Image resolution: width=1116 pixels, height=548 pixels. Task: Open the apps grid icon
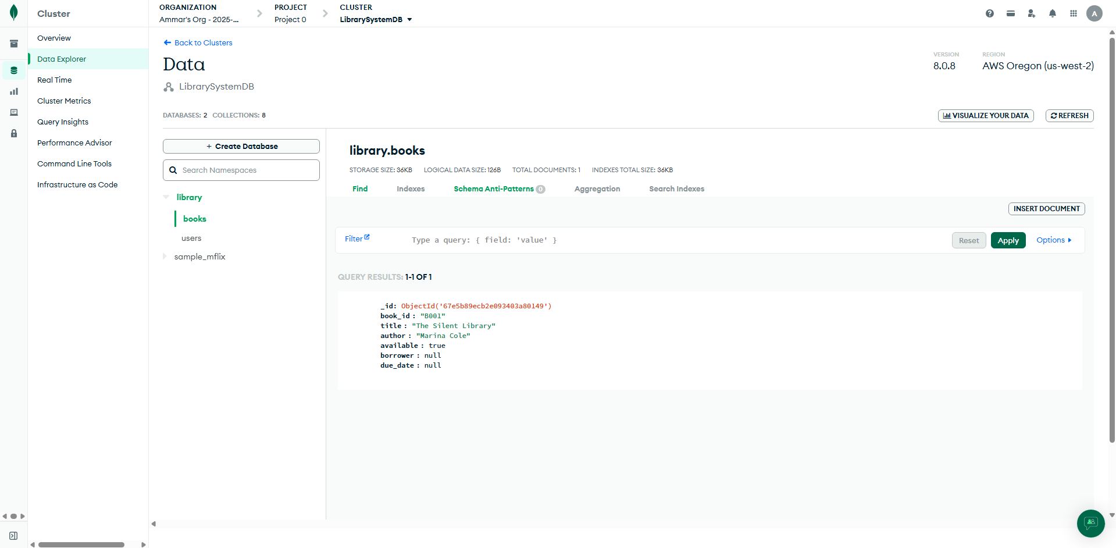point(1074,13)
